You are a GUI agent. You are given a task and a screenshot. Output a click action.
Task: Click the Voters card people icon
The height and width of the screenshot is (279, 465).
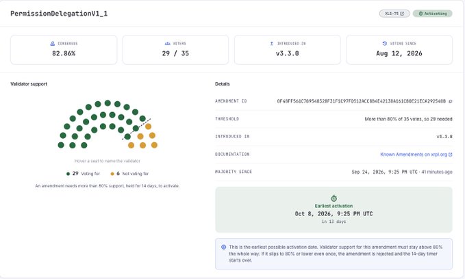[168, 44]
